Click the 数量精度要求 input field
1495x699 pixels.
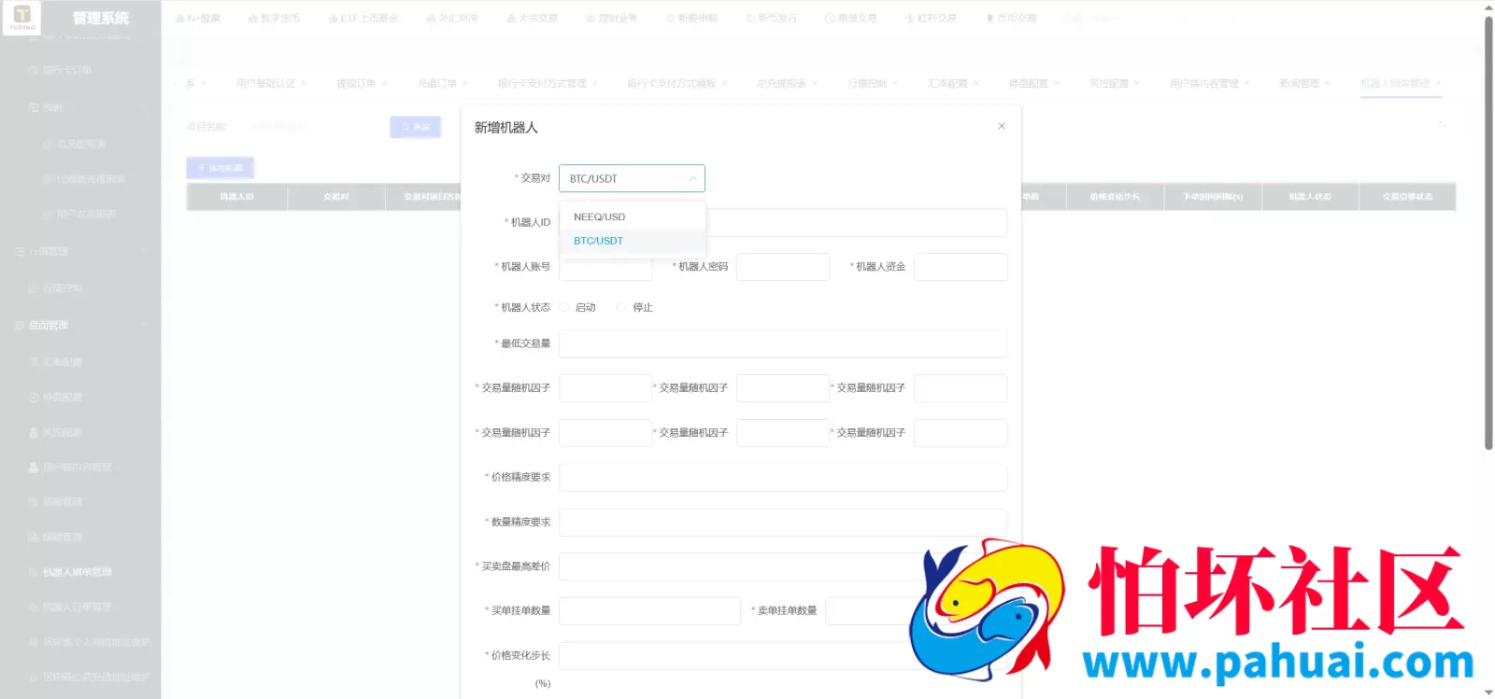click(783, 522)
